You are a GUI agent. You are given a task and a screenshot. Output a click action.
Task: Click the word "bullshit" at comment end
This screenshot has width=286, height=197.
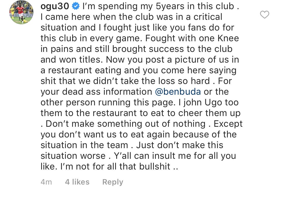155,166
